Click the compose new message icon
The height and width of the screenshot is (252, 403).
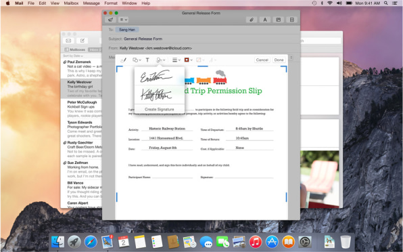pyautogui.click(x=82, y=41)
